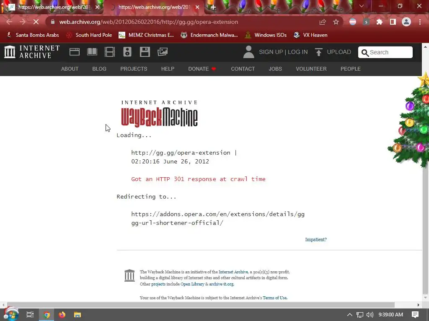The image size is (429, 321).
Task: Stop loading the page
Action: (36, 22)
